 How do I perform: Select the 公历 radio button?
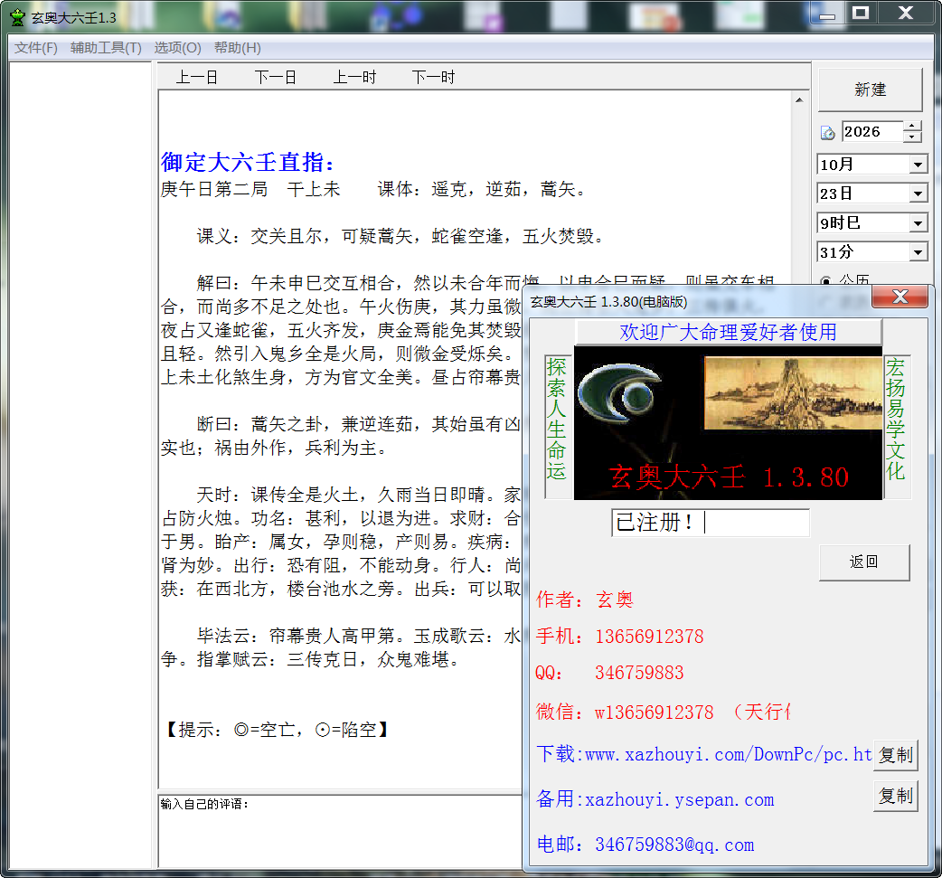coord(826,280)
